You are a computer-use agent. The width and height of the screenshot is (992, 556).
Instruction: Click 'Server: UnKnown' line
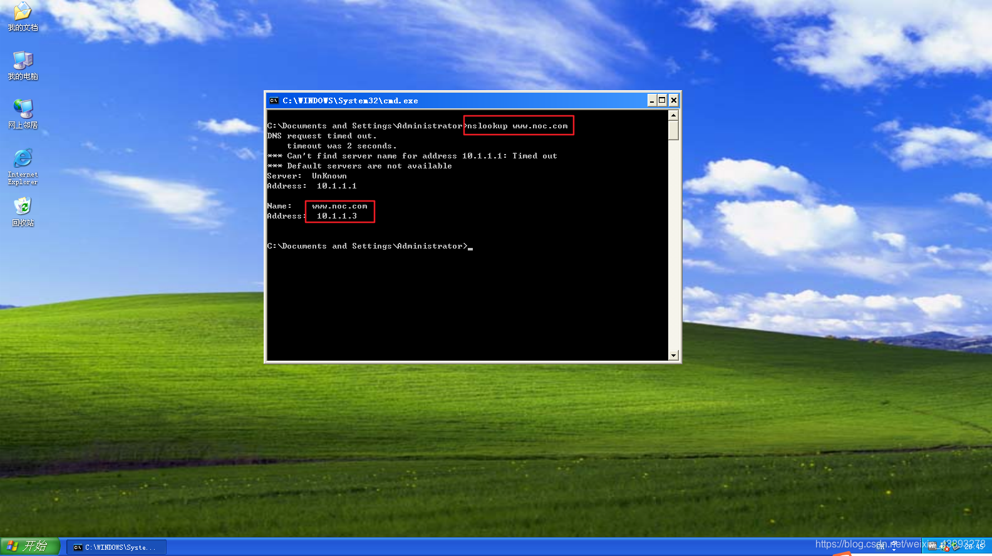(307, 176)
